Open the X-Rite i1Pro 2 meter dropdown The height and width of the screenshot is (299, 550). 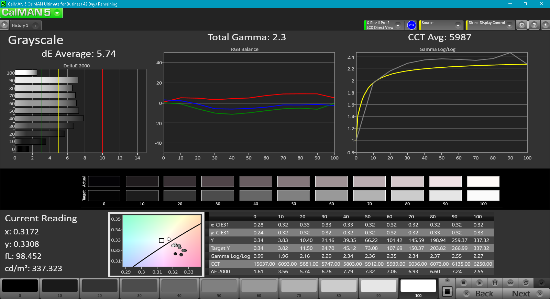point(383,25)
